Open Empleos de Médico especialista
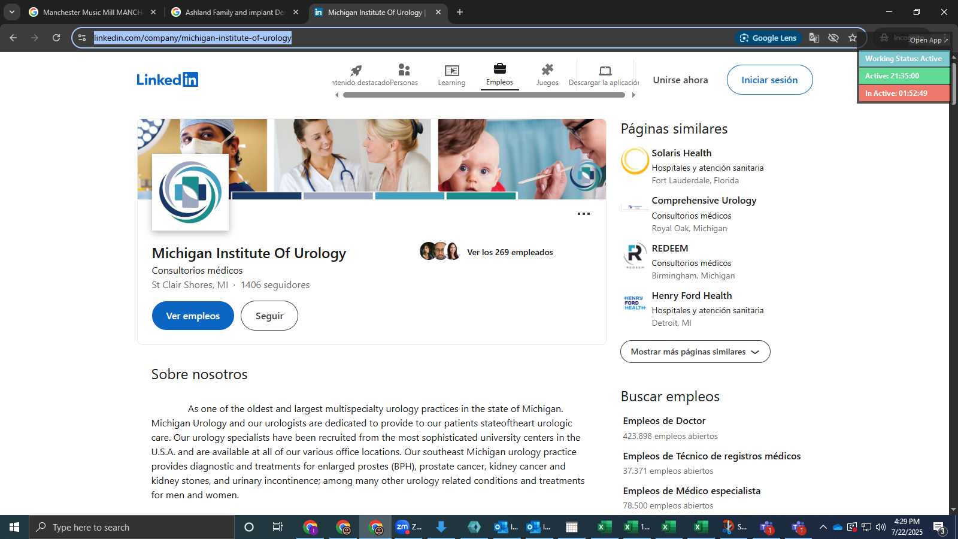This screenshot has height=539, width=958. [x=692, y=490]
